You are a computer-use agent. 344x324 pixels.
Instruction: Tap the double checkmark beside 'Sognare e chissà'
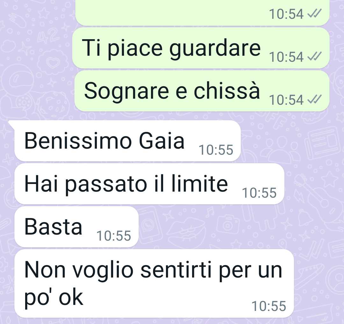[314, 99]
